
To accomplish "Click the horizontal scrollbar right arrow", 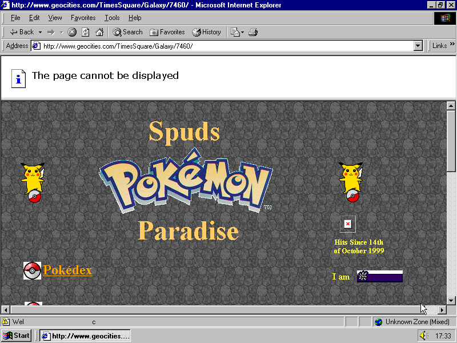I will point(442,310).
